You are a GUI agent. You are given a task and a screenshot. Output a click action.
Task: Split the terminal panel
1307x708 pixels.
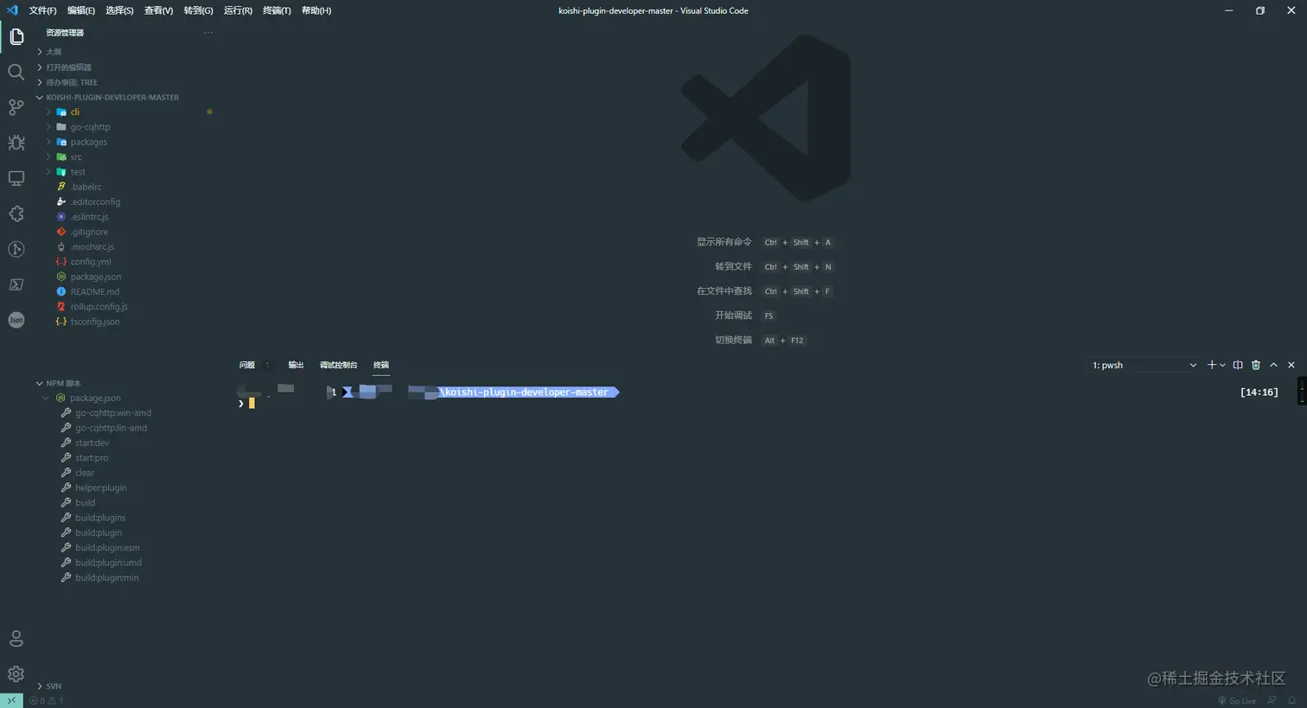1238,365
